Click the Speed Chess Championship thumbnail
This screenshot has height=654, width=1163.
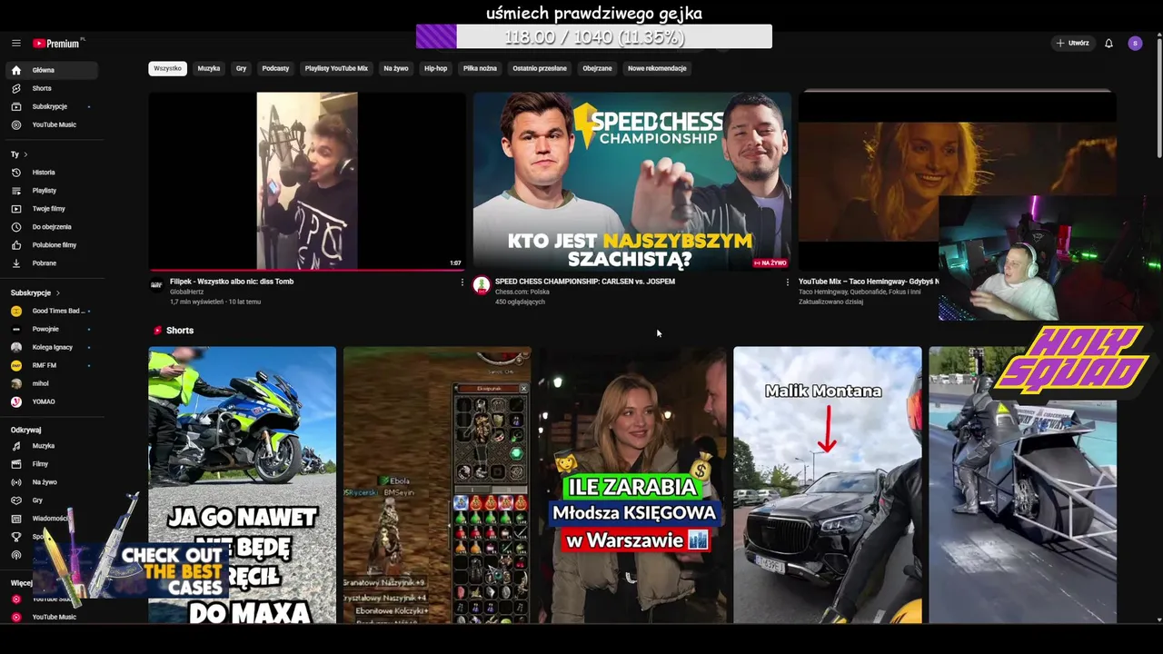pyautogui.click(x=632, y=181)
